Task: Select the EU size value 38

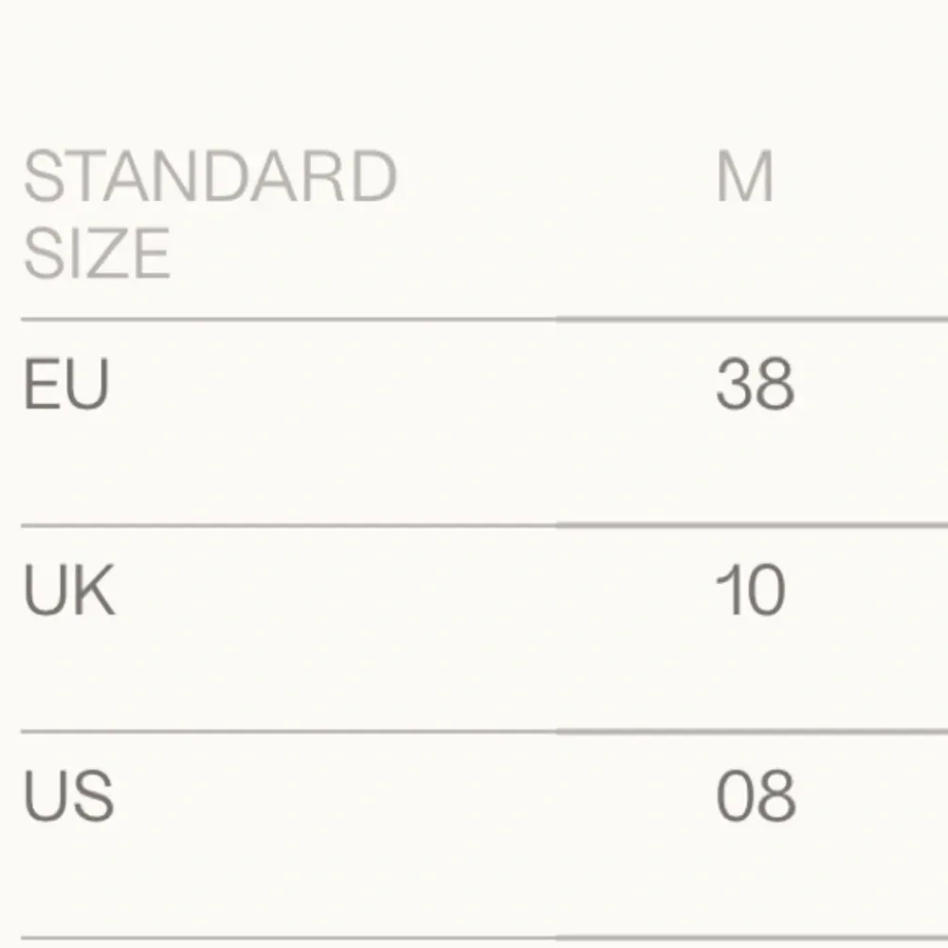Action: pyautogui.click(x=755, y=384)
